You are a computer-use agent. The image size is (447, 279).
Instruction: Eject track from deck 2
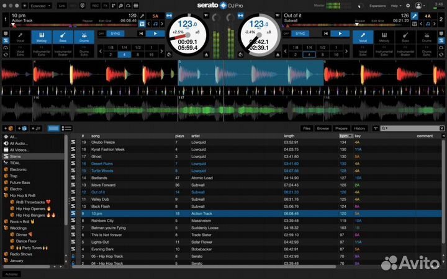pos(278,55)
